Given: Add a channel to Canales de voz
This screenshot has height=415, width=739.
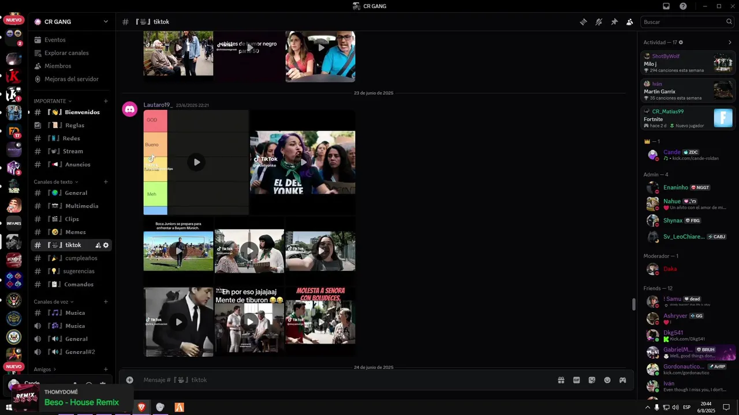Looking at the screenshot, I should coord(106,301).
